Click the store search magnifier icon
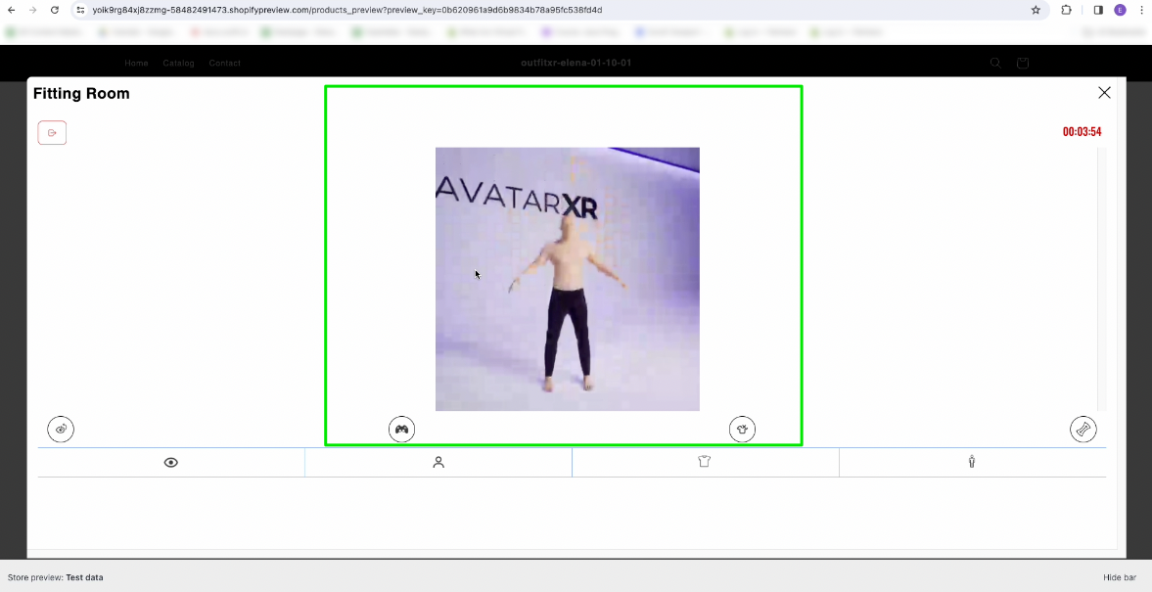 (995, 64)
